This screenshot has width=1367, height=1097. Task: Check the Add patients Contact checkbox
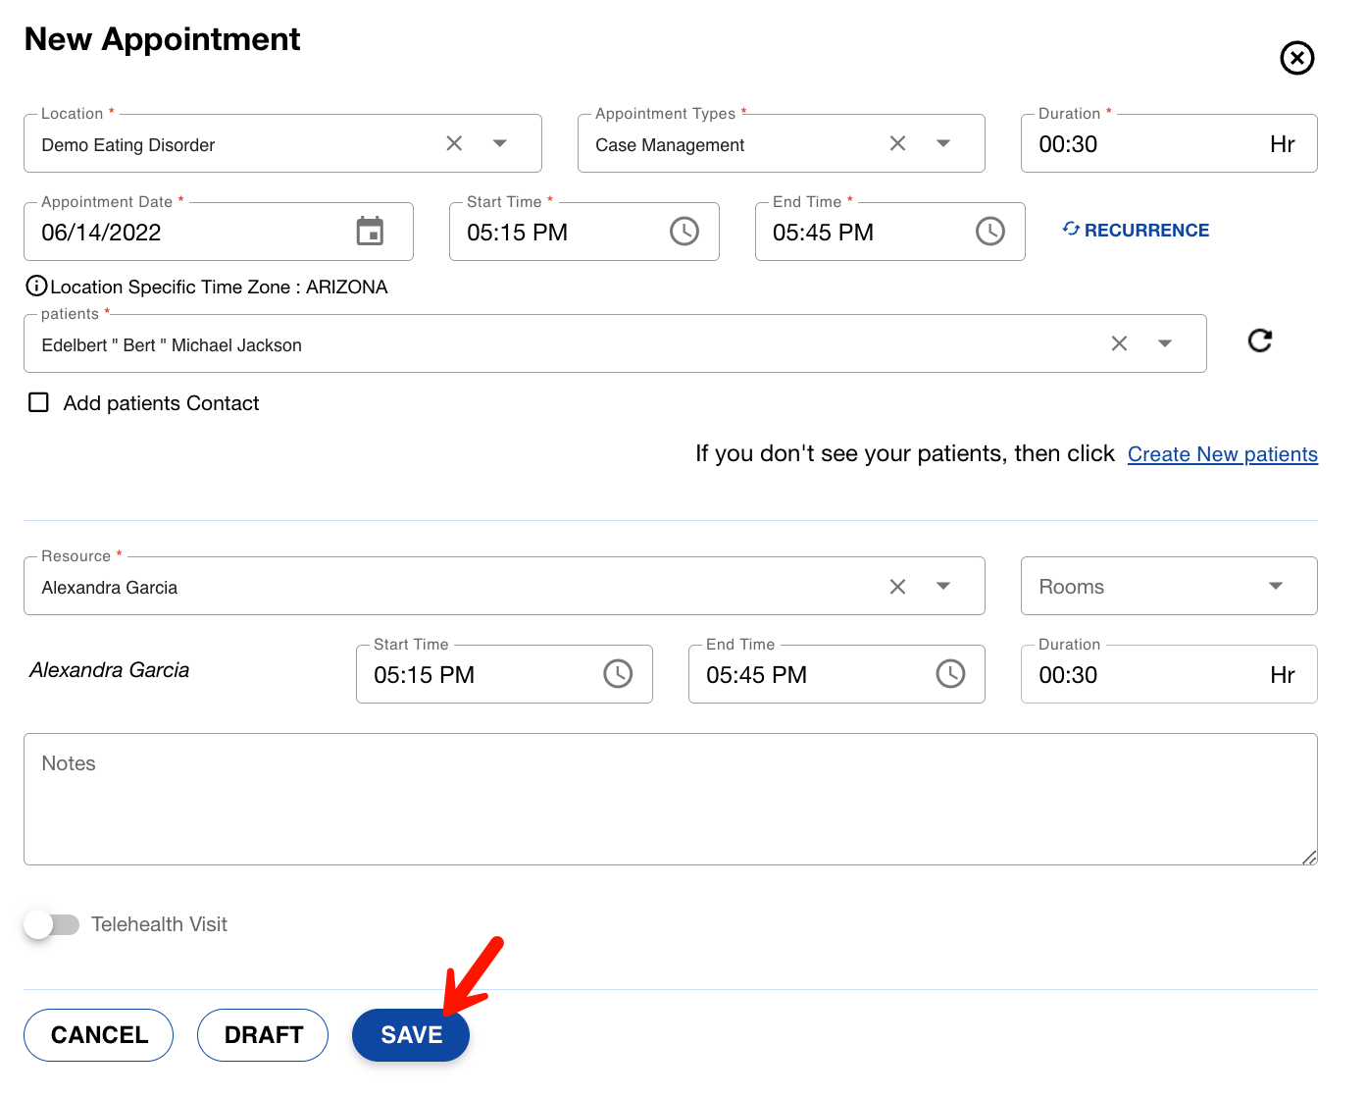tap(39, 403)
